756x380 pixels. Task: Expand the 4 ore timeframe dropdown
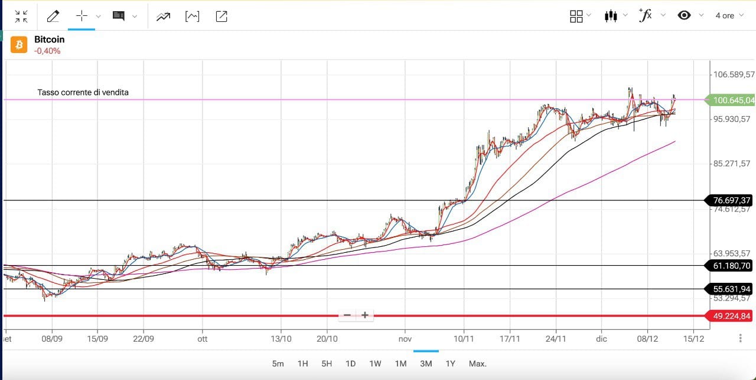tap(730, 16)
